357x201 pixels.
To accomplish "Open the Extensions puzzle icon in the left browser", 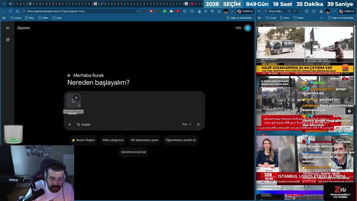I will pyautogui.click(x=185, y=11).
